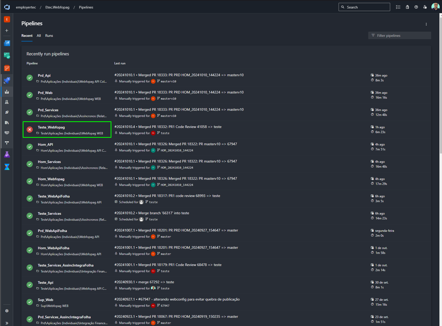This screenshot has width=442, height=326.
Task: Open the Pipelines more options menu
Action: tap(426, 24)
